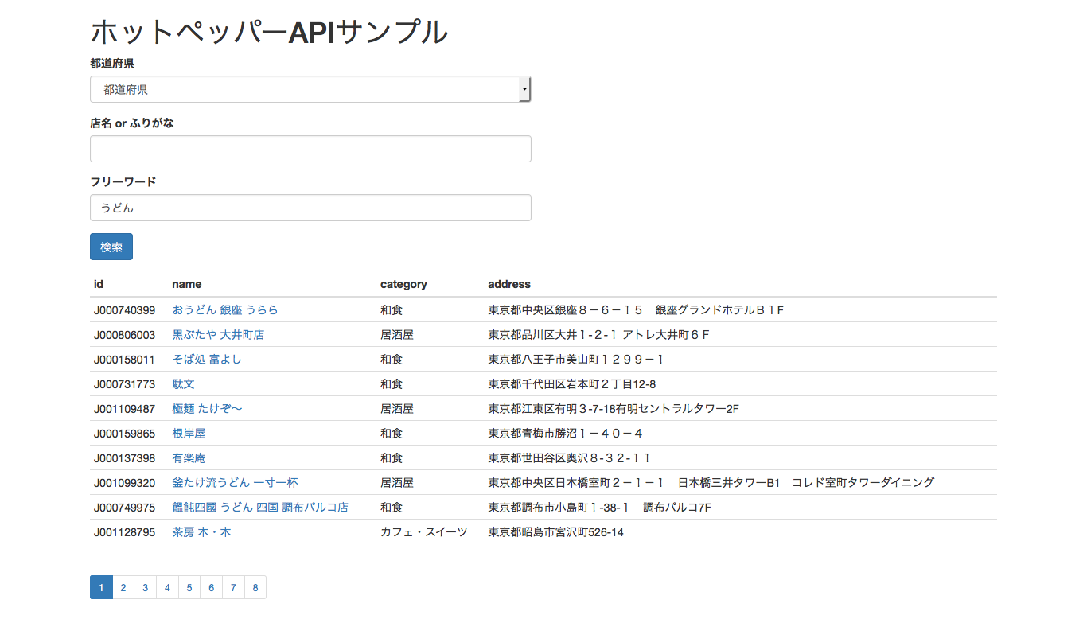Click the 都道府県 field label
The width and height of the screenshot is (1087, 619).
112,63
